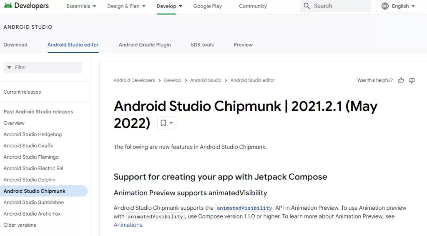Viewport: 427px width, 236px height.
Task: Open Android Studio Hedgehog page
Action: point(33,134)
